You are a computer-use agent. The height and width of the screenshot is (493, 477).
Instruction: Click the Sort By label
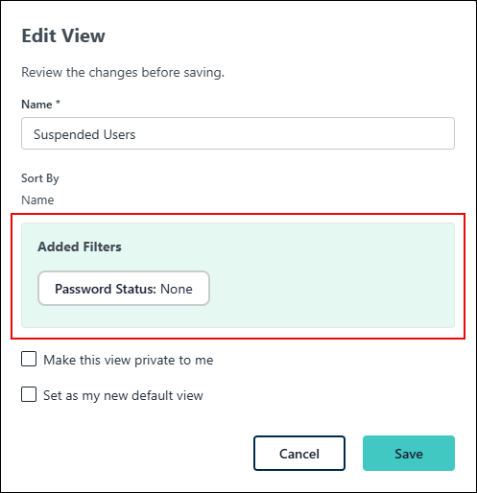40,178
